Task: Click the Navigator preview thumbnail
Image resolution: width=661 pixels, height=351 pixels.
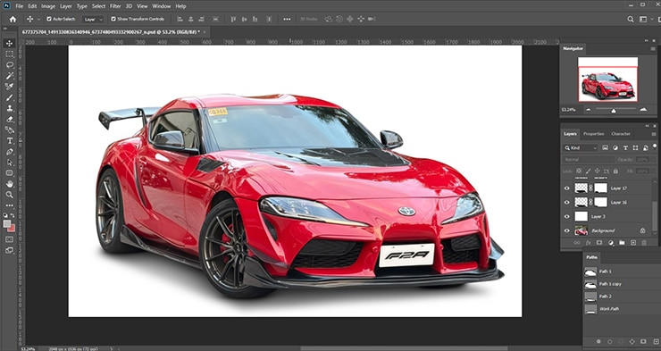Action: 607,79
